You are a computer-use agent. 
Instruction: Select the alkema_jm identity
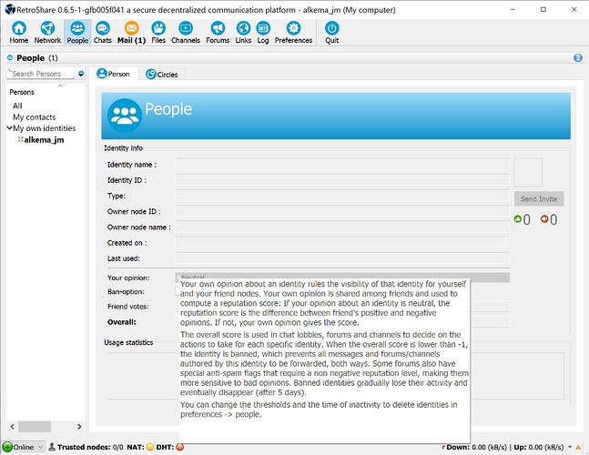pos(44,140)
